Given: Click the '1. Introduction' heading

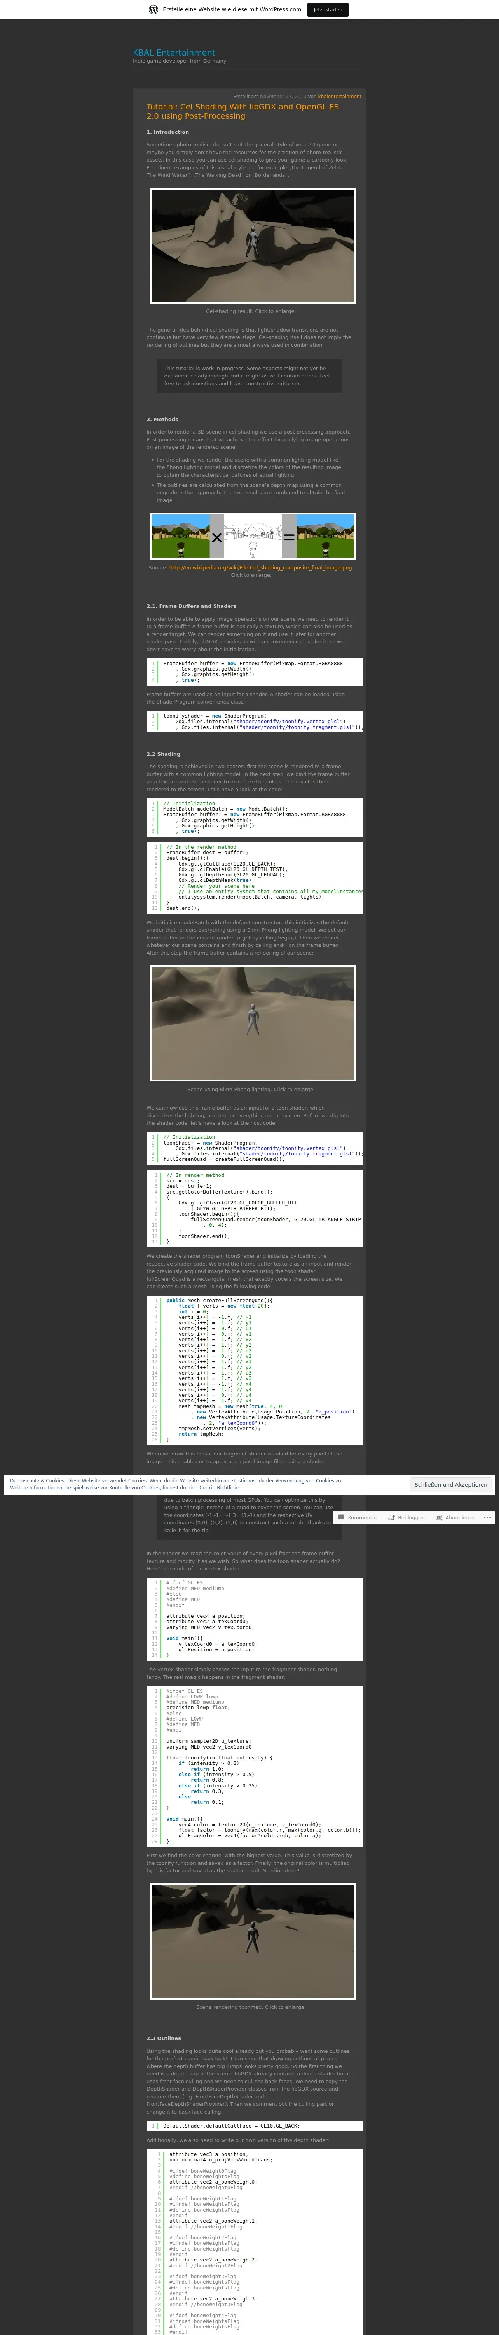Looking at the screenshot, I should (167, 132).
